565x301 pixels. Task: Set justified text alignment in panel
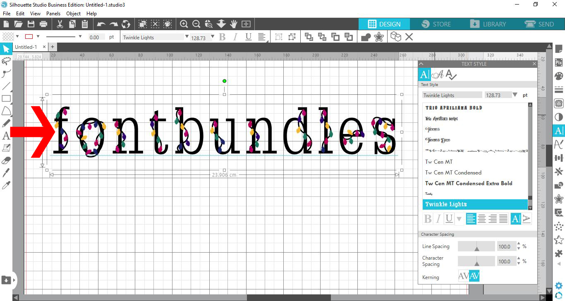click(503, 218)
